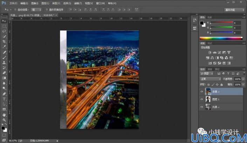Enable the 自动选择 auto-select checkbox

click(15, 9)
